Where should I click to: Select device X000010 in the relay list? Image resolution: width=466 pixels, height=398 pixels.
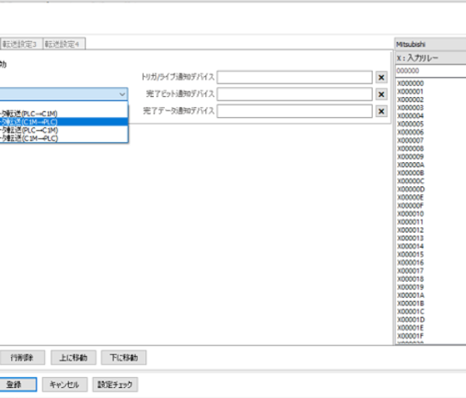click(x=411, y=213)
